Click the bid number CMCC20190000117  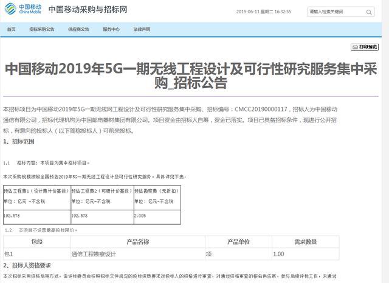coord(261,109)
